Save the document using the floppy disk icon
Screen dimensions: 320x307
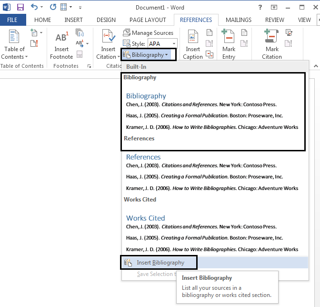(20, 7)
